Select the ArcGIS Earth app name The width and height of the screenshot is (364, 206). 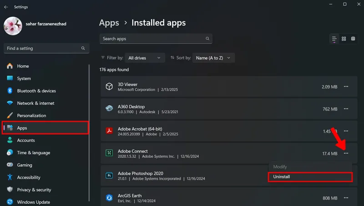130,196
